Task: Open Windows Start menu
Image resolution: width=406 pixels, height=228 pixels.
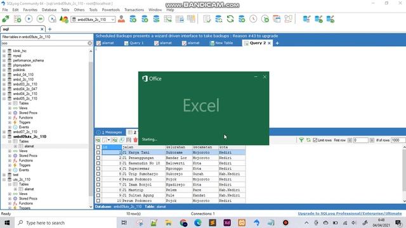Action: 7,222
